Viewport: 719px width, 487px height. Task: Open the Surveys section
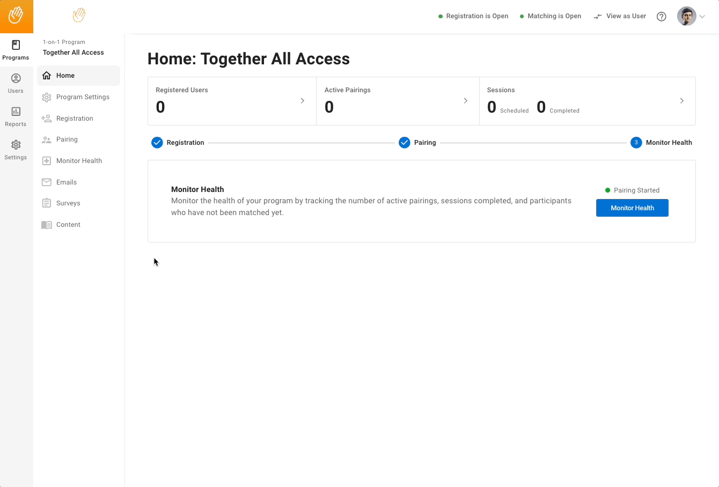click(67, 203)
